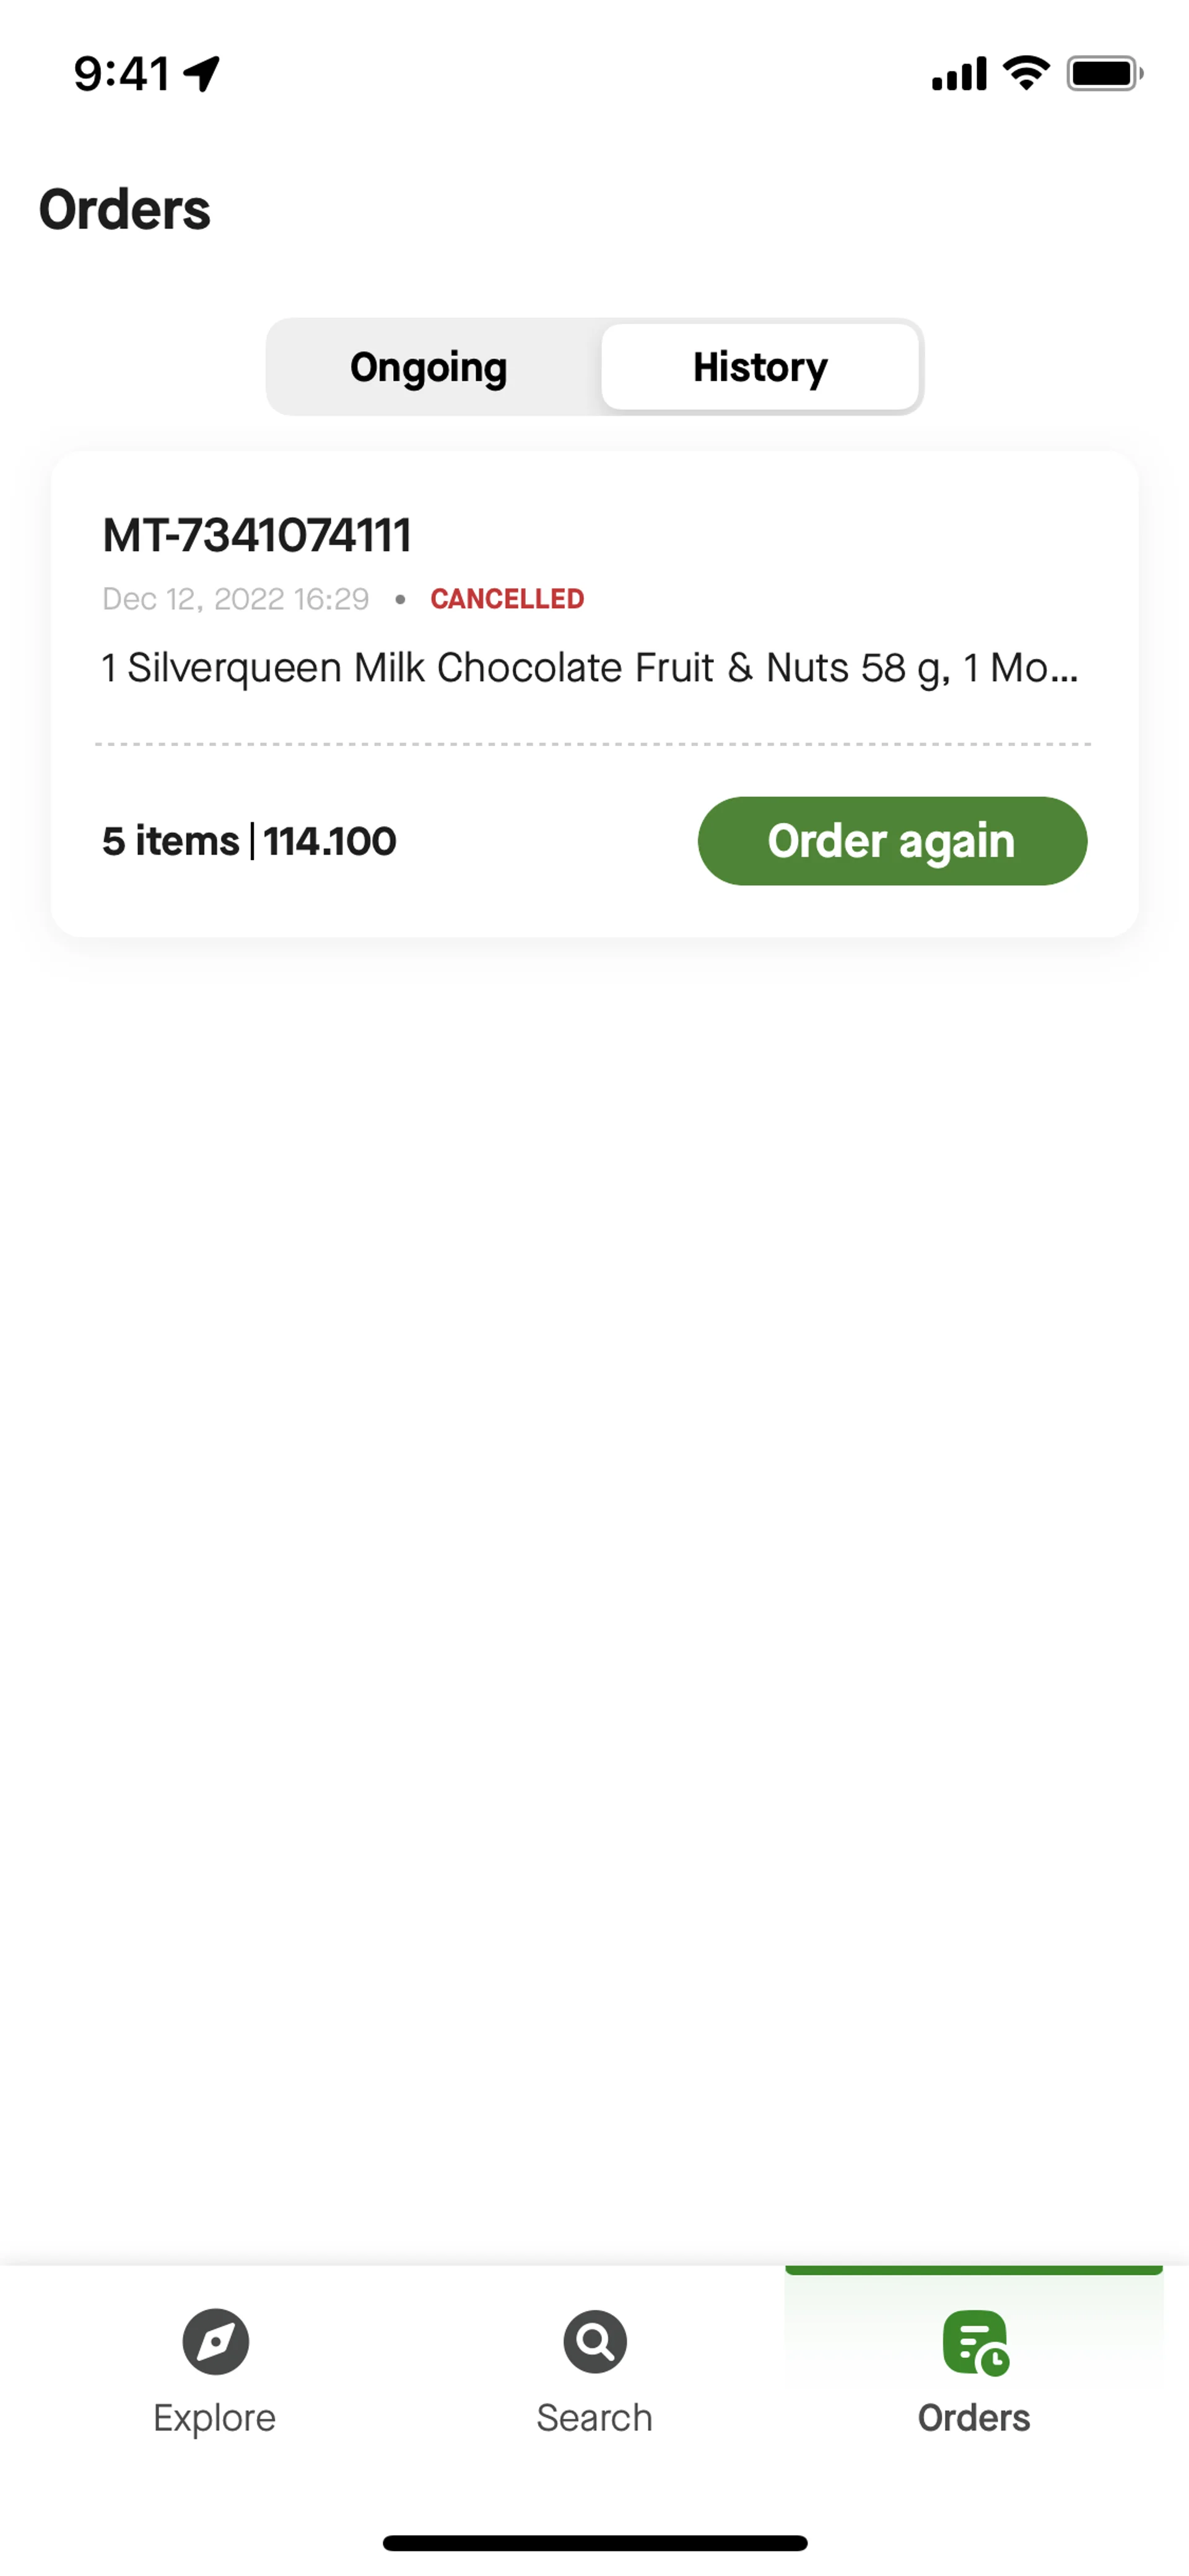Tap the Explore compass icon
Image resolution: width=1189 pixels, height=2576 pixels.
[x=215, y=2341]
